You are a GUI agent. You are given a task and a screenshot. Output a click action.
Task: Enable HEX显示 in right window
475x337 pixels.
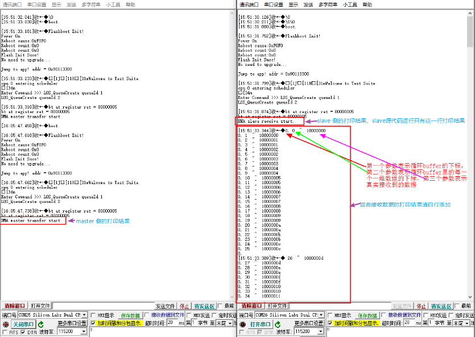331,315
